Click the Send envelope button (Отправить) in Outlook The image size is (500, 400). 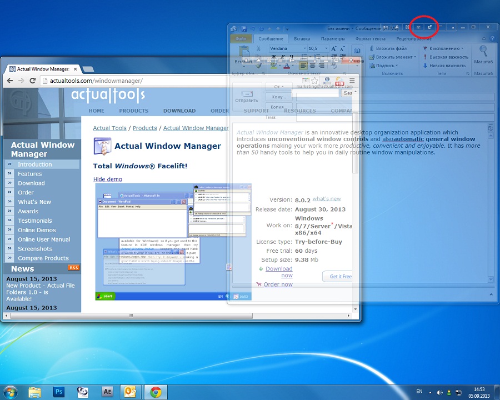[247, 96]
